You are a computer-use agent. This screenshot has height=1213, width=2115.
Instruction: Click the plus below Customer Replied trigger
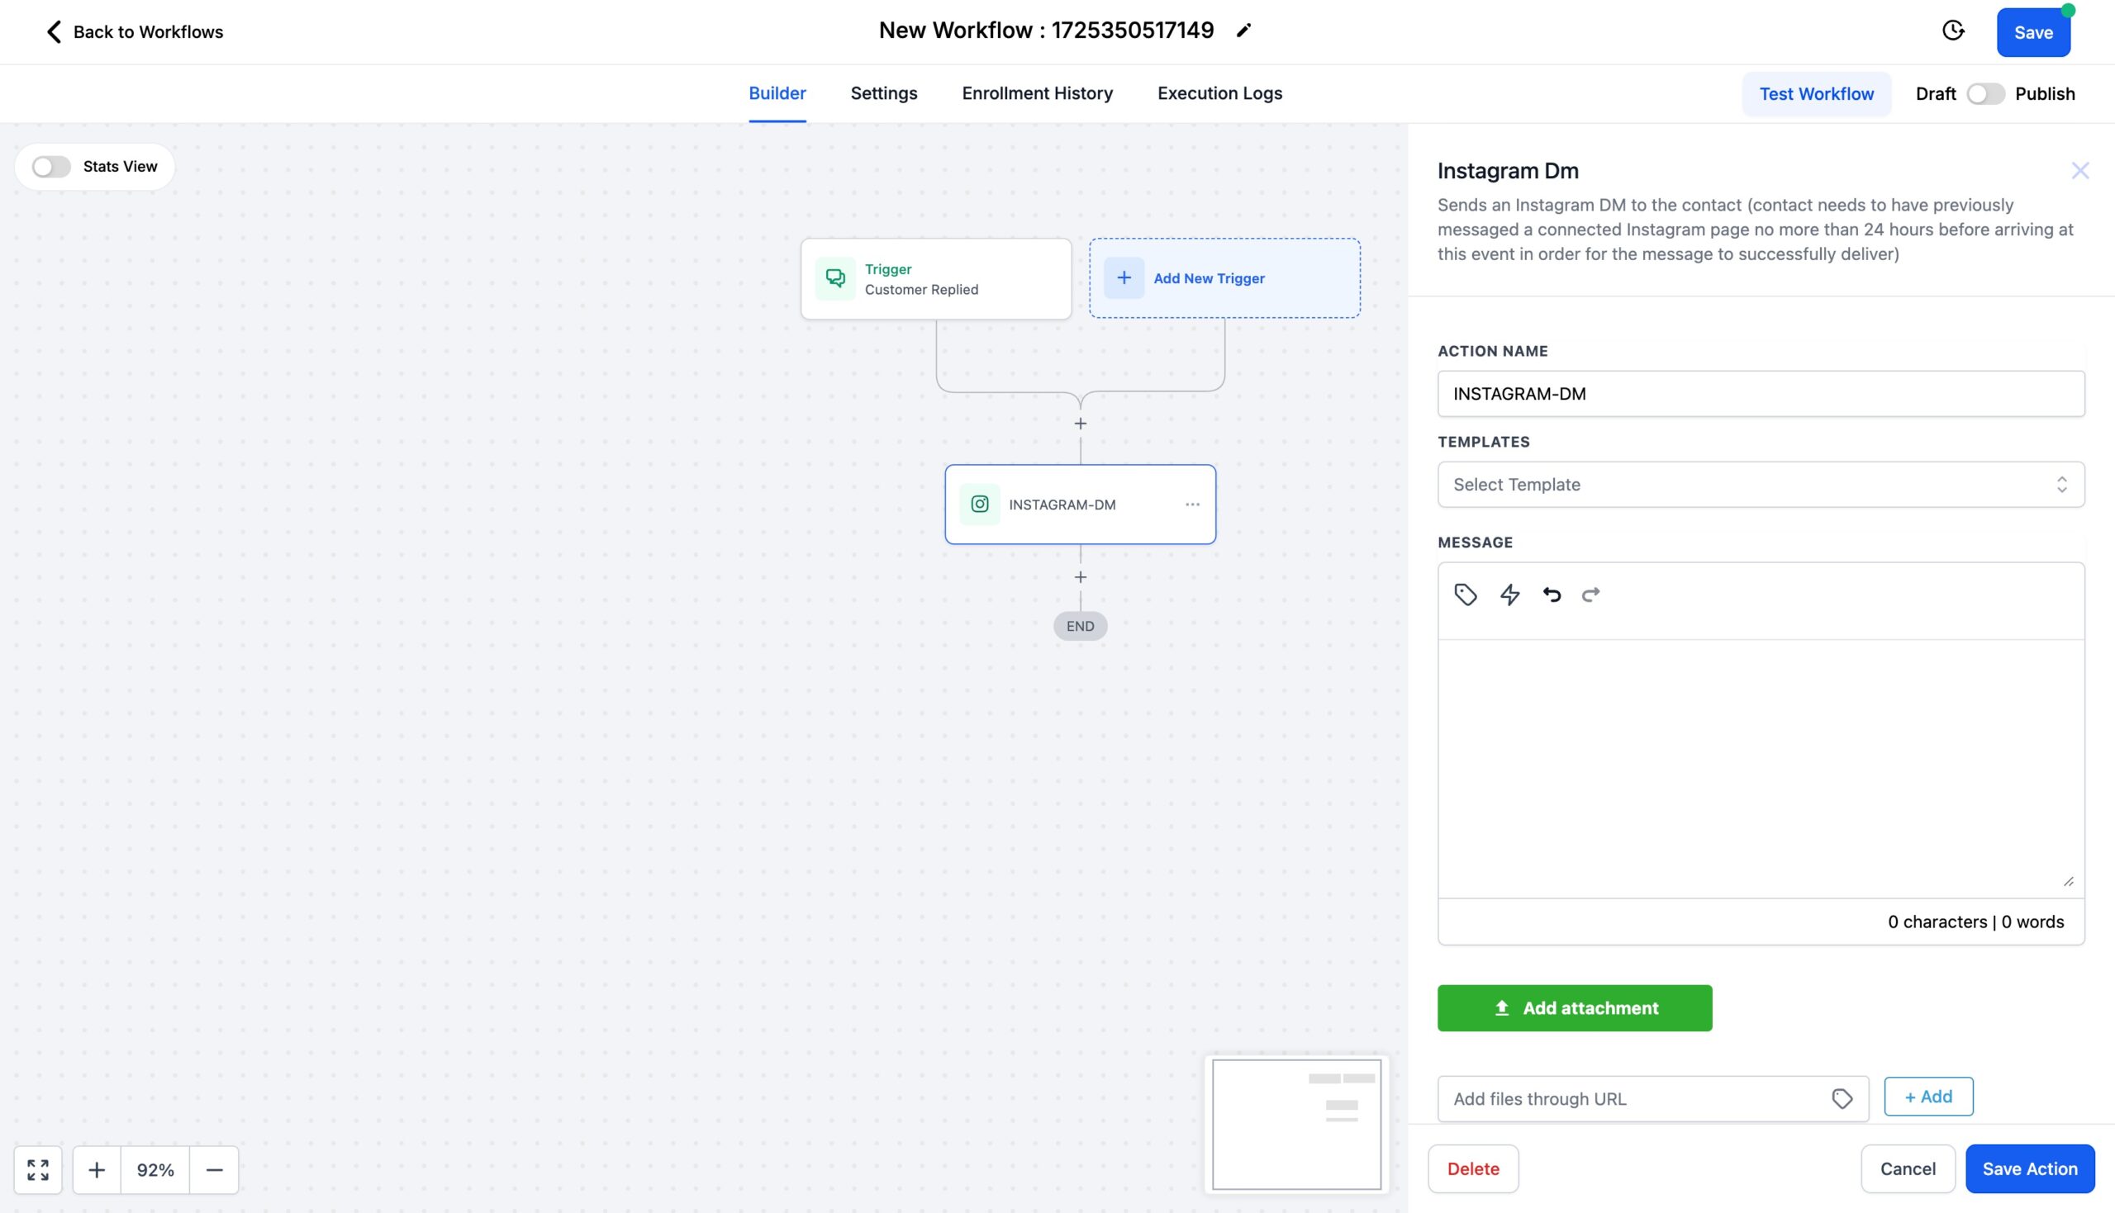pyautogui.click(x=1080, y=423)
